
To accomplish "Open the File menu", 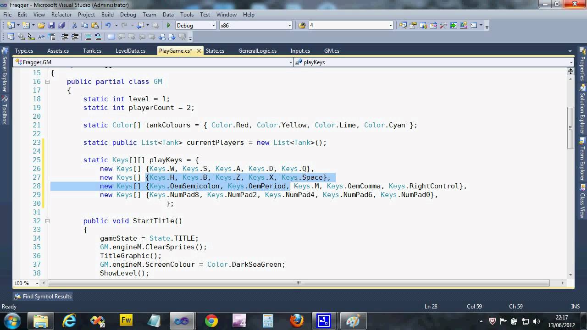I will [x=7, y=15].
